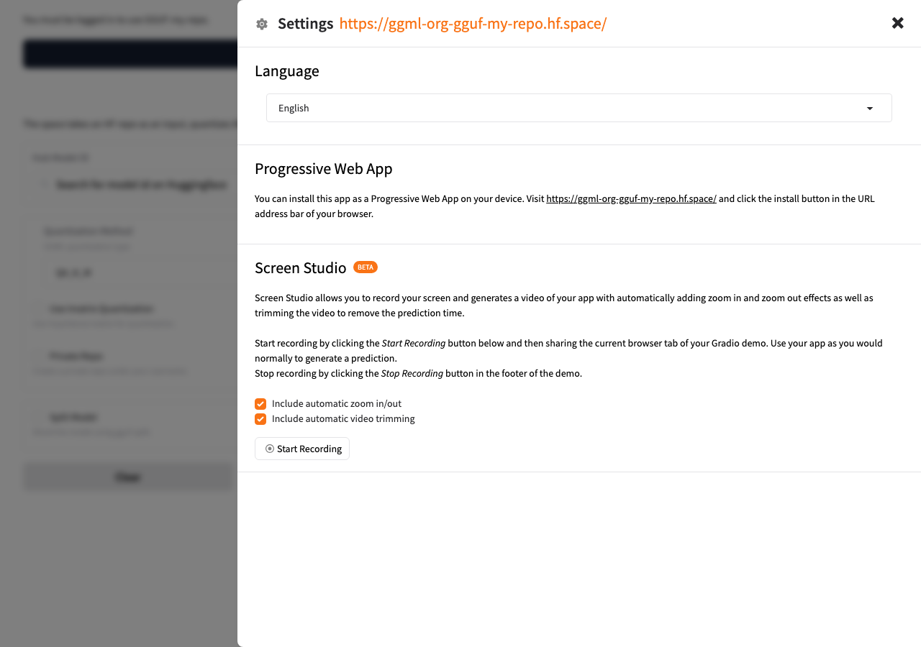This screenshot has height=647, width=921.
Task: Toggle the Private Repo checkbox
Action: pyautogui.click(x=40, y=357)
